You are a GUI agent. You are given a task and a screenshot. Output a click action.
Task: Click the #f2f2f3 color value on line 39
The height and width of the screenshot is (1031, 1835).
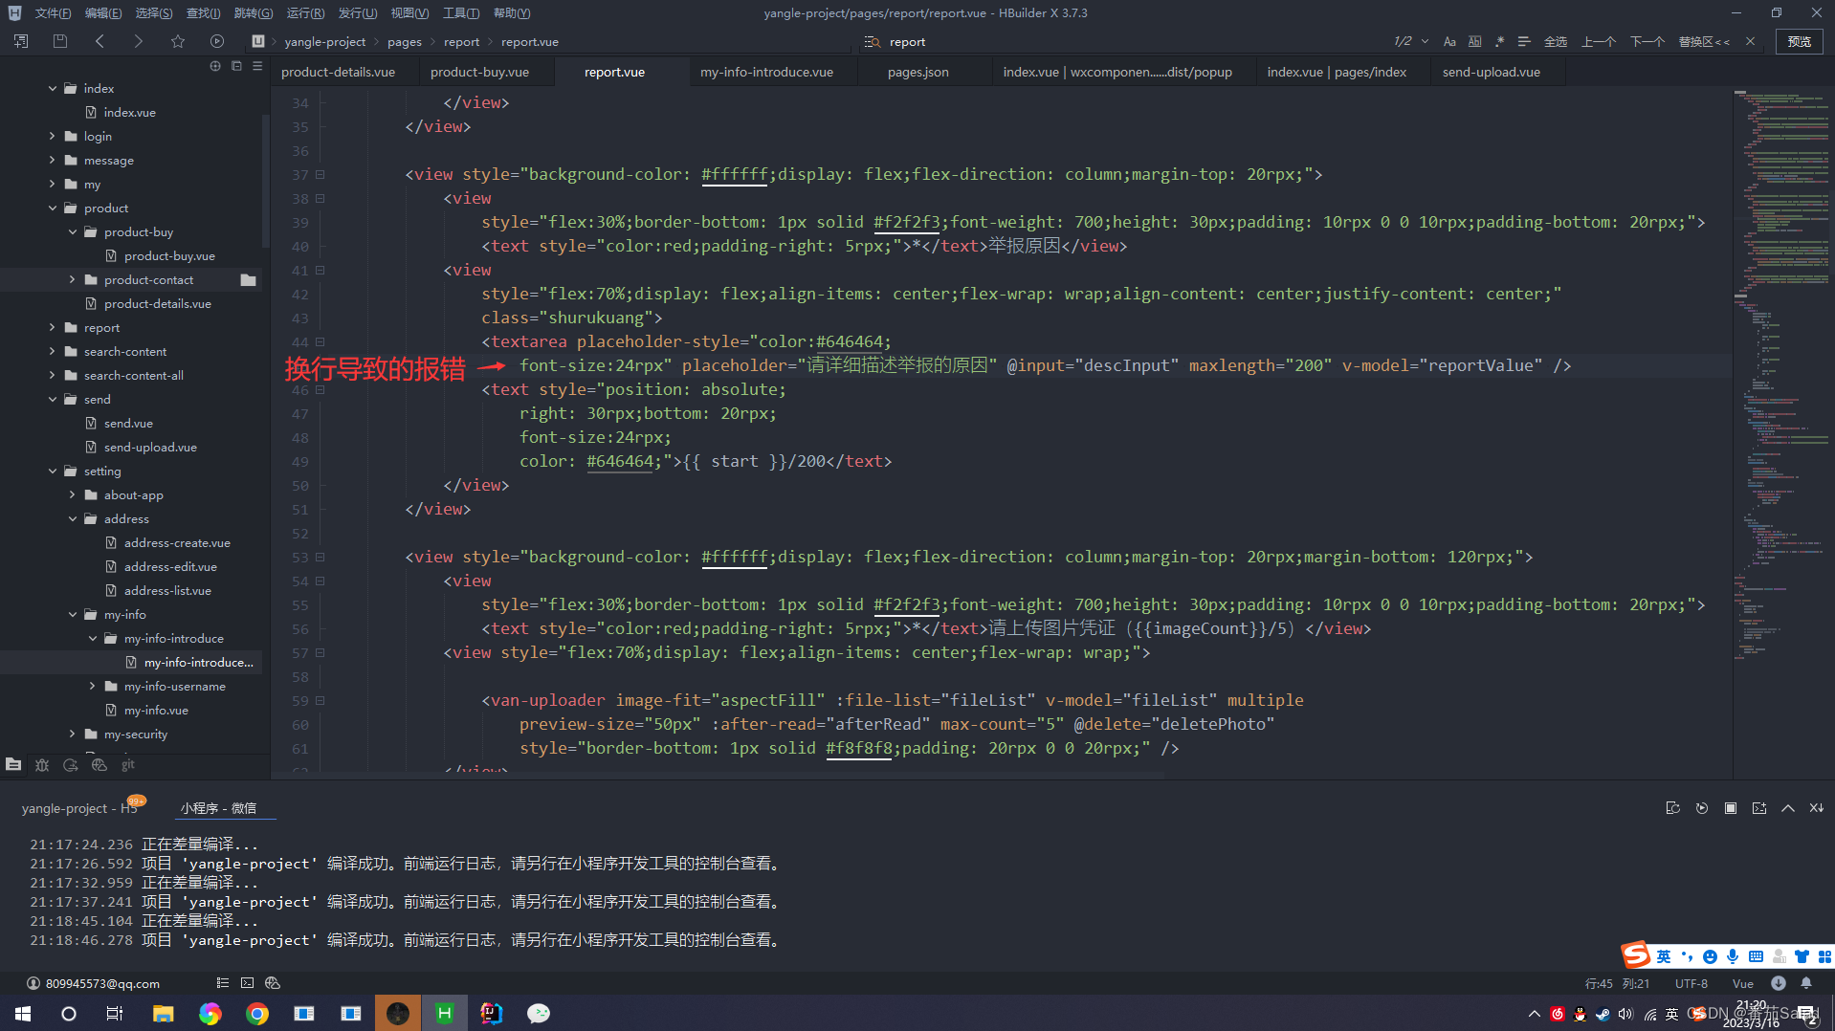click(x=906, y=222)
